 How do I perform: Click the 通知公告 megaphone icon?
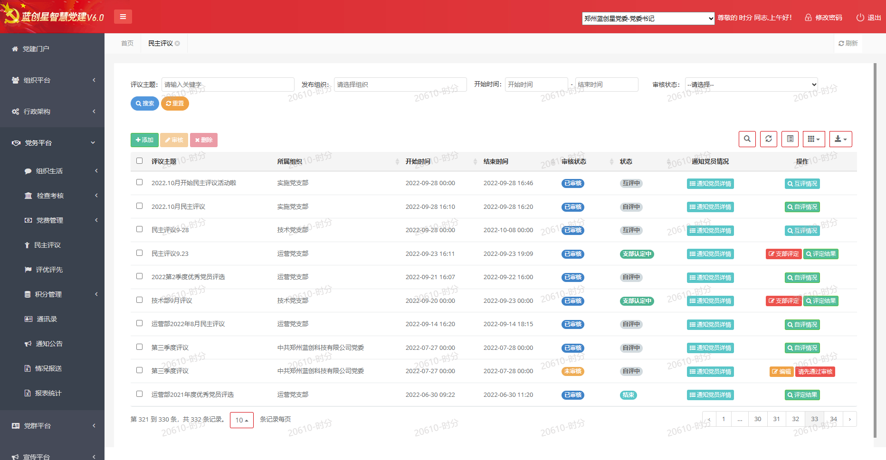coord(28,344)
